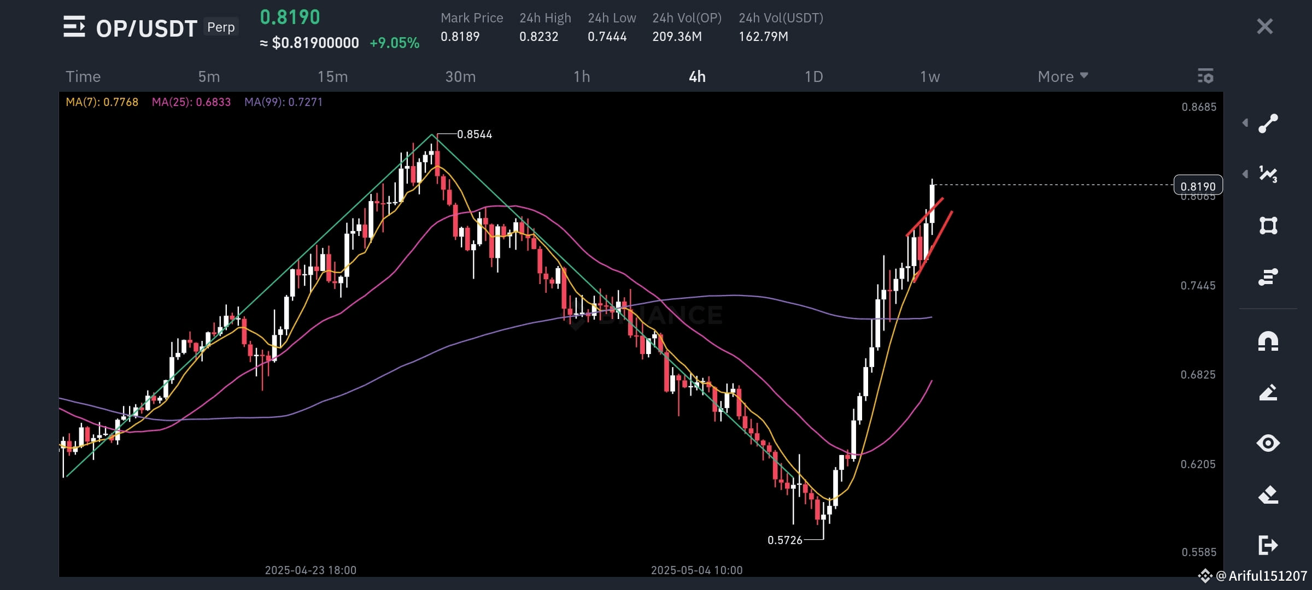Select the trend line drawing tool
Image resolution: width=1312 pixels, height=590 pixels.
click(1269, 123)
